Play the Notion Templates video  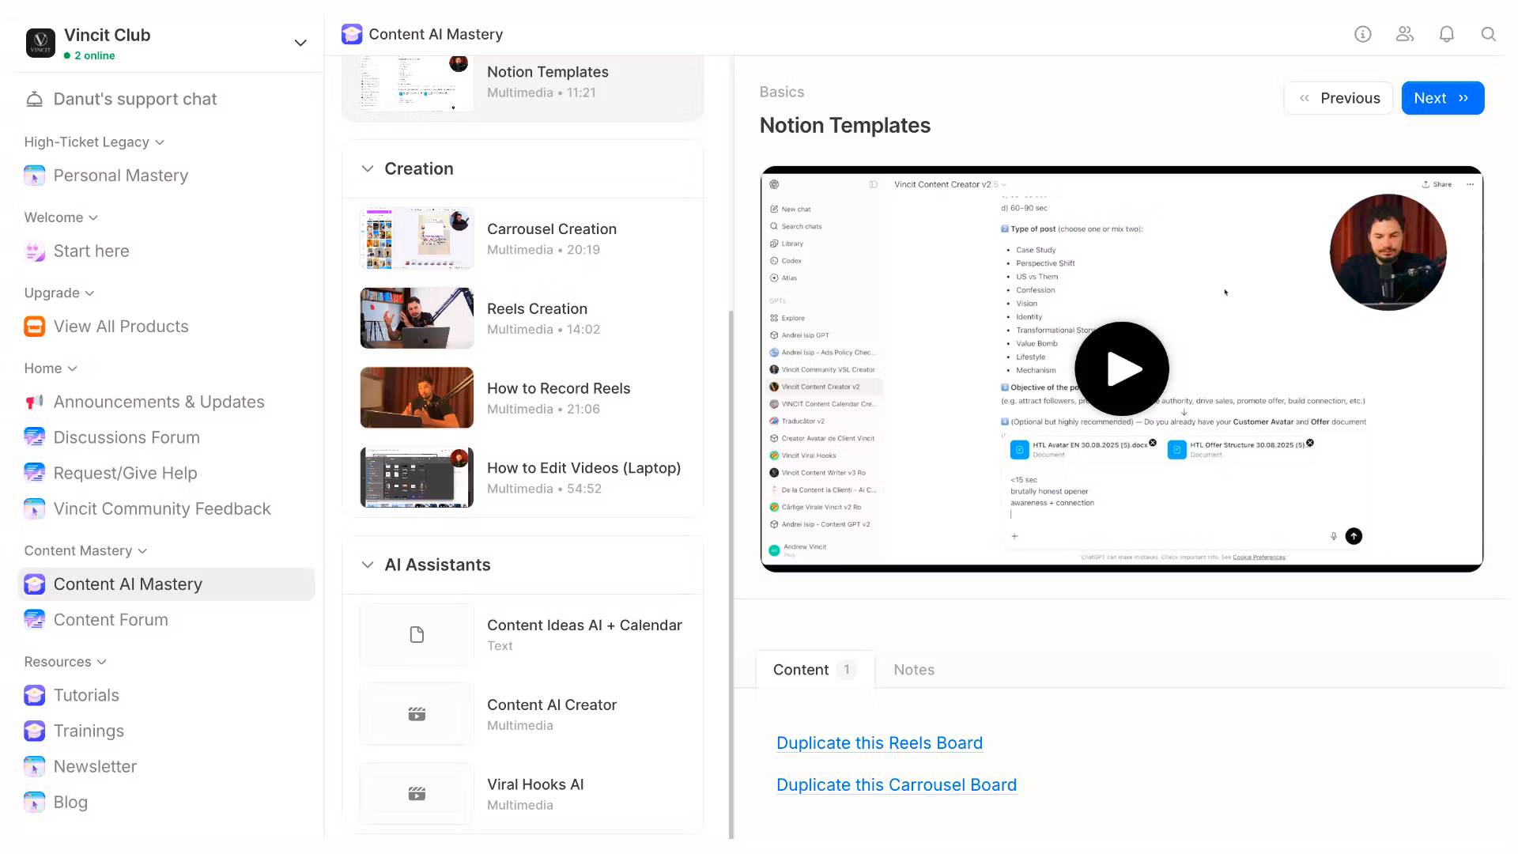click(1121, 368)
